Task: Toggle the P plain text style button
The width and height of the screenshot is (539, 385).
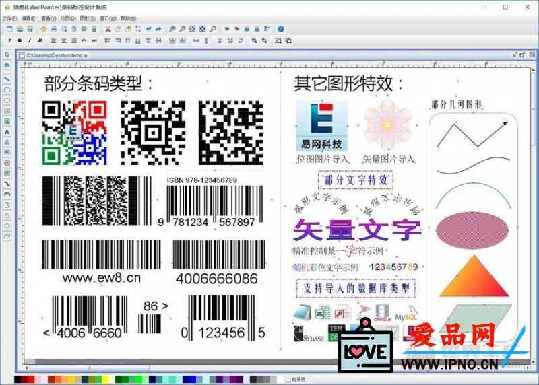Action: 9,40
